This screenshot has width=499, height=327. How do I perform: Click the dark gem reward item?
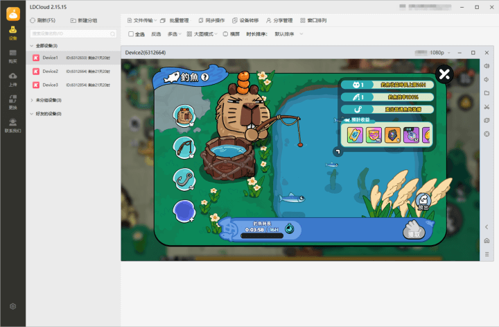coord(392,135)
